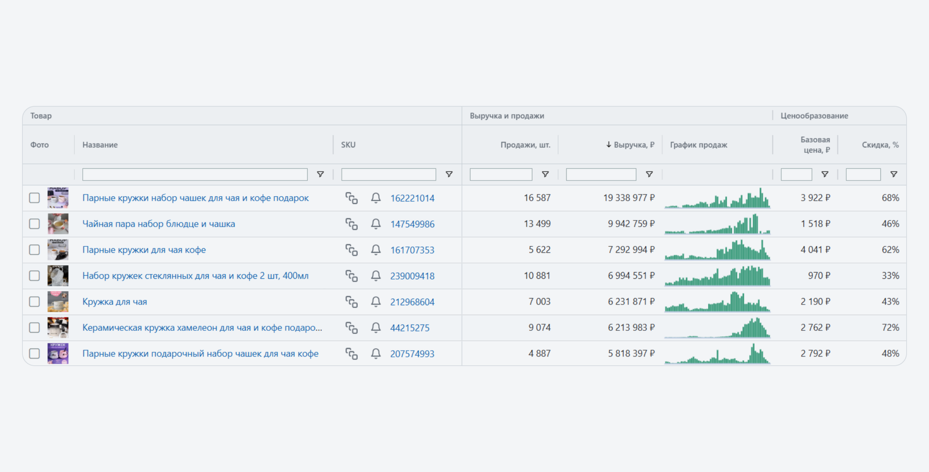Click bell icon for SKU 212968604
Screen dimensions: 929x472
point(376,302)
